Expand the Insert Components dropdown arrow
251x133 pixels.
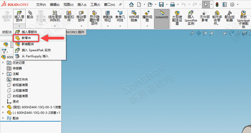click(x=19, y=26)
